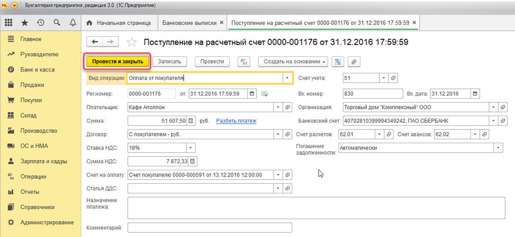Viewport: 515px width, 237px height.
Task: Click the paperclip attached files icon
Action: (x=354, y=62)
